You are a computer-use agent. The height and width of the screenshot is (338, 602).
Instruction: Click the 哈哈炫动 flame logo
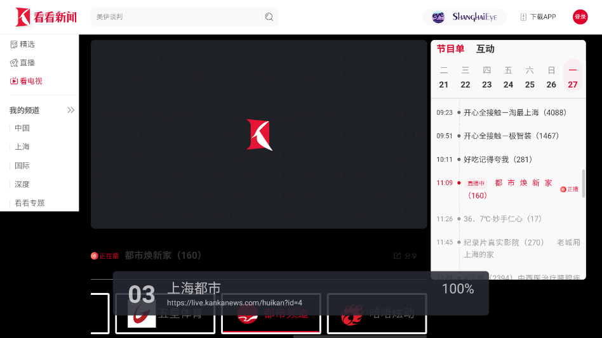click(352, 315)
